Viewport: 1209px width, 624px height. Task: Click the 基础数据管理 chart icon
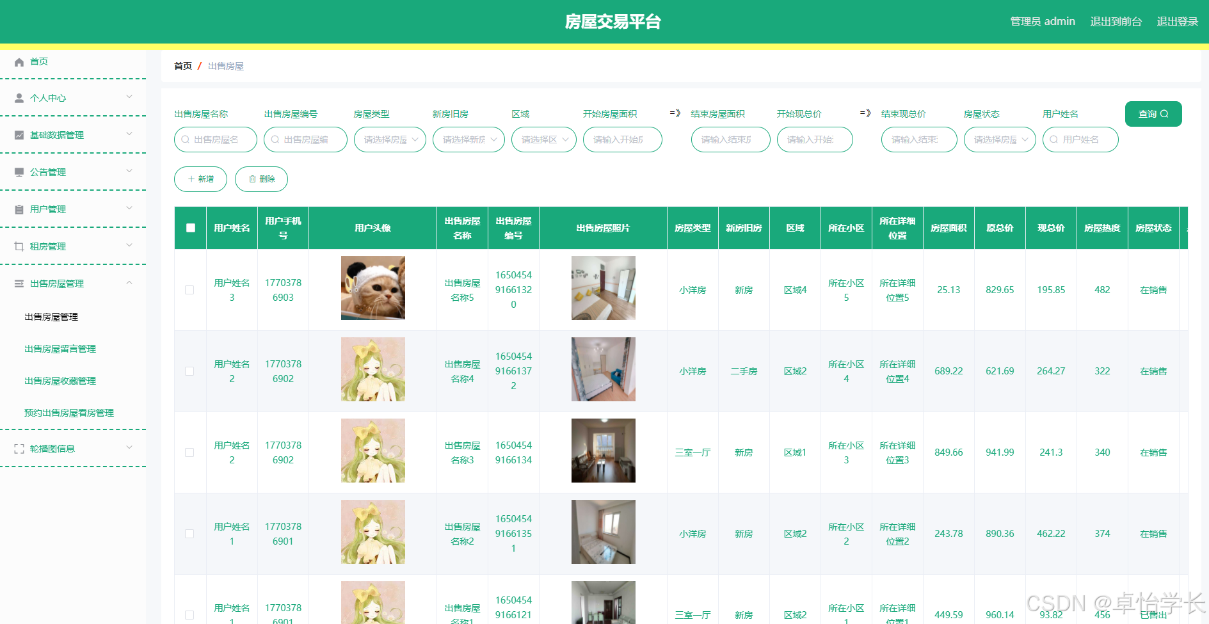tap(19, 135)
